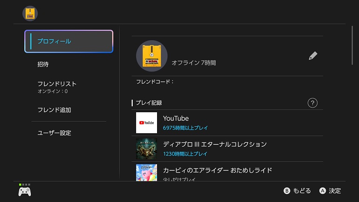
Task: Click the Kirby Air Riders game thumbnail
Action: point(147,172)
